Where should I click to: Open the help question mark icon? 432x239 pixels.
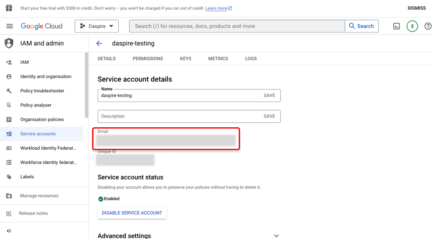[x=428, y=26]
